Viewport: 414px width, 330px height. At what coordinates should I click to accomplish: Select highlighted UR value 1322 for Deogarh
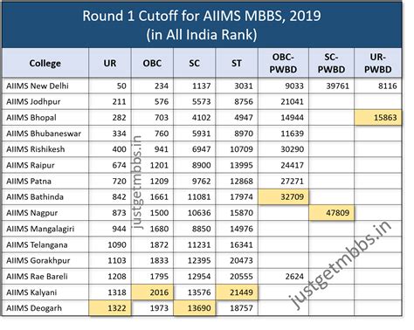110,308
